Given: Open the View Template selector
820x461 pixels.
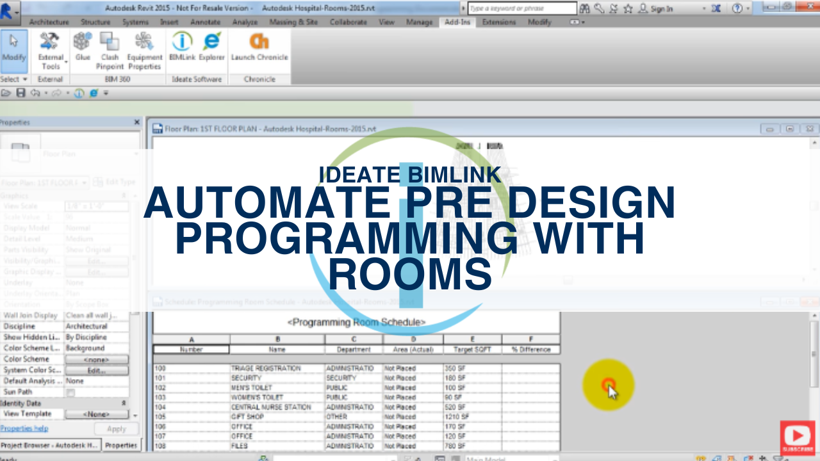Looking at the screenshot, I should (x=97, y=414).
